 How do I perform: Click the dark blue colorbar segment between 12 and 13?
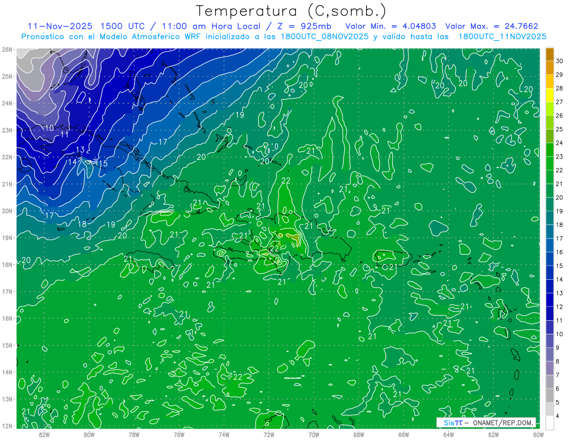[550, 300]
